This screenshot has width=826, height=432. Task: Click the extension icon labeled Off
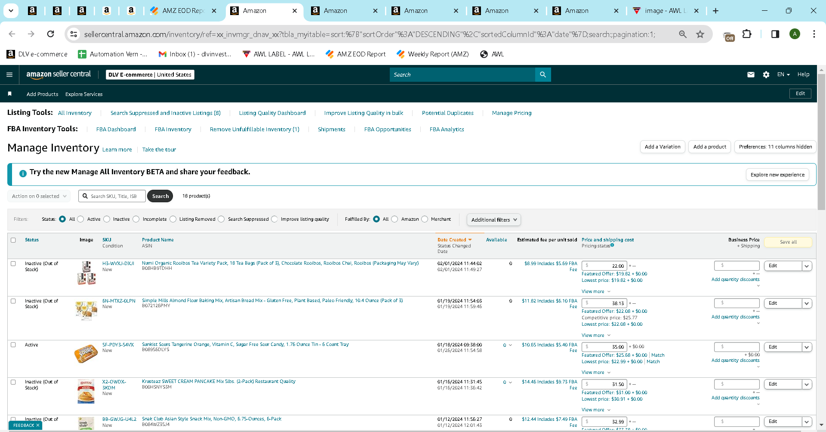pos(729,36)
